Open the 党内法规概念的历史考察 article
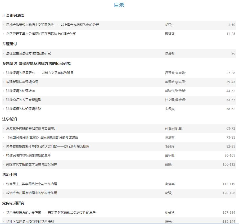 (51, 213)
